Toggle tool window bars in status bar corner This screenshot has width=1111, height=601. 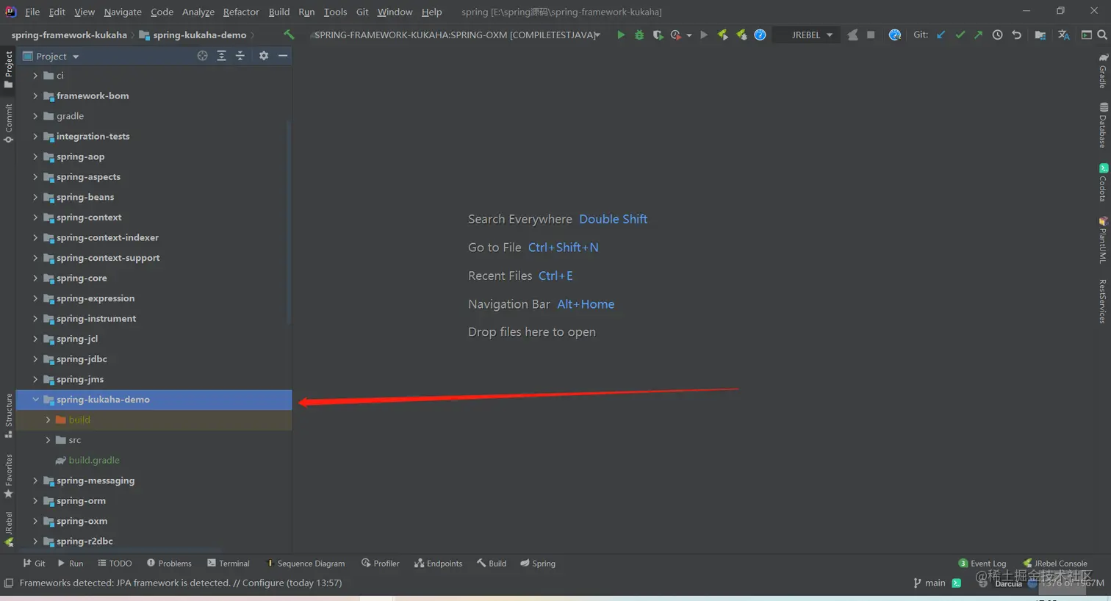(x=9, y=583)
